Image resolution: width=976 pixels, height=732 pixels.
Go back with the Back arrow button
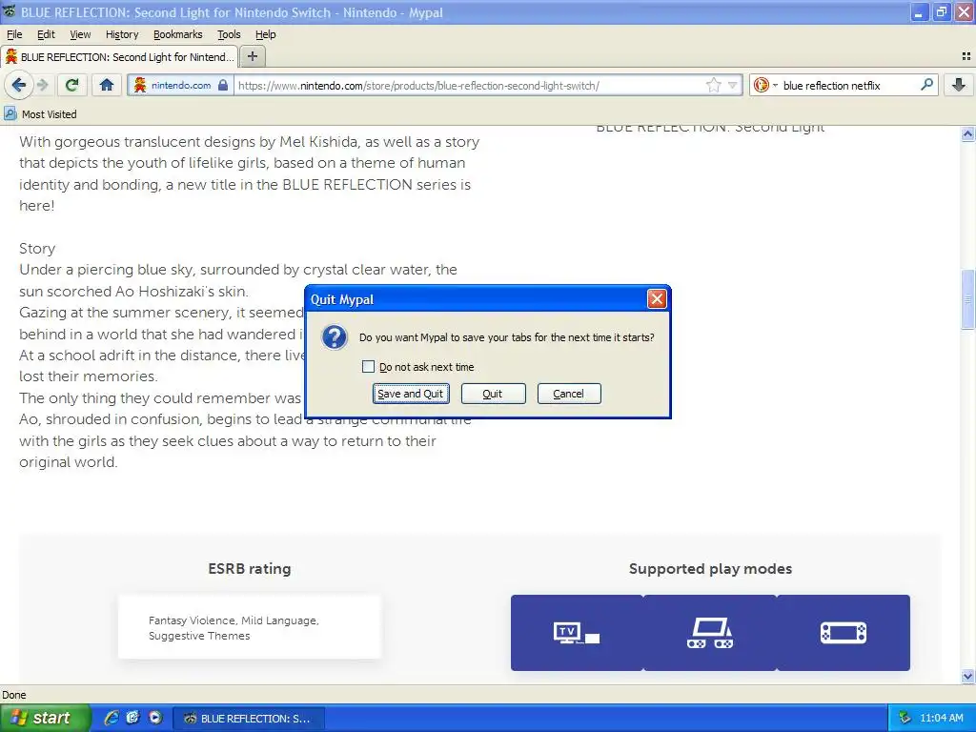tap(18, 85)
